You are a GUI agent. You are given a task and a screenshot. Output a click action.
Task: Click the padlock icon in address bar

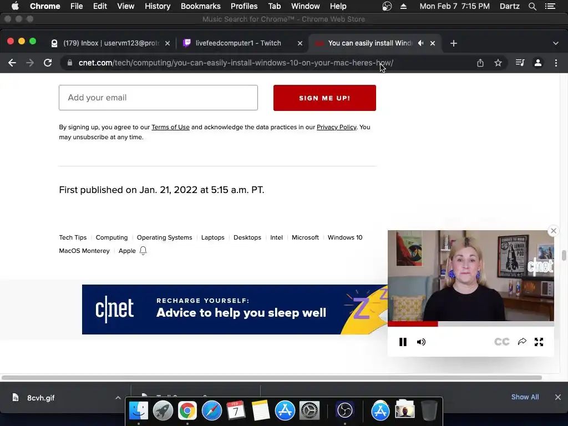(70, 63)
